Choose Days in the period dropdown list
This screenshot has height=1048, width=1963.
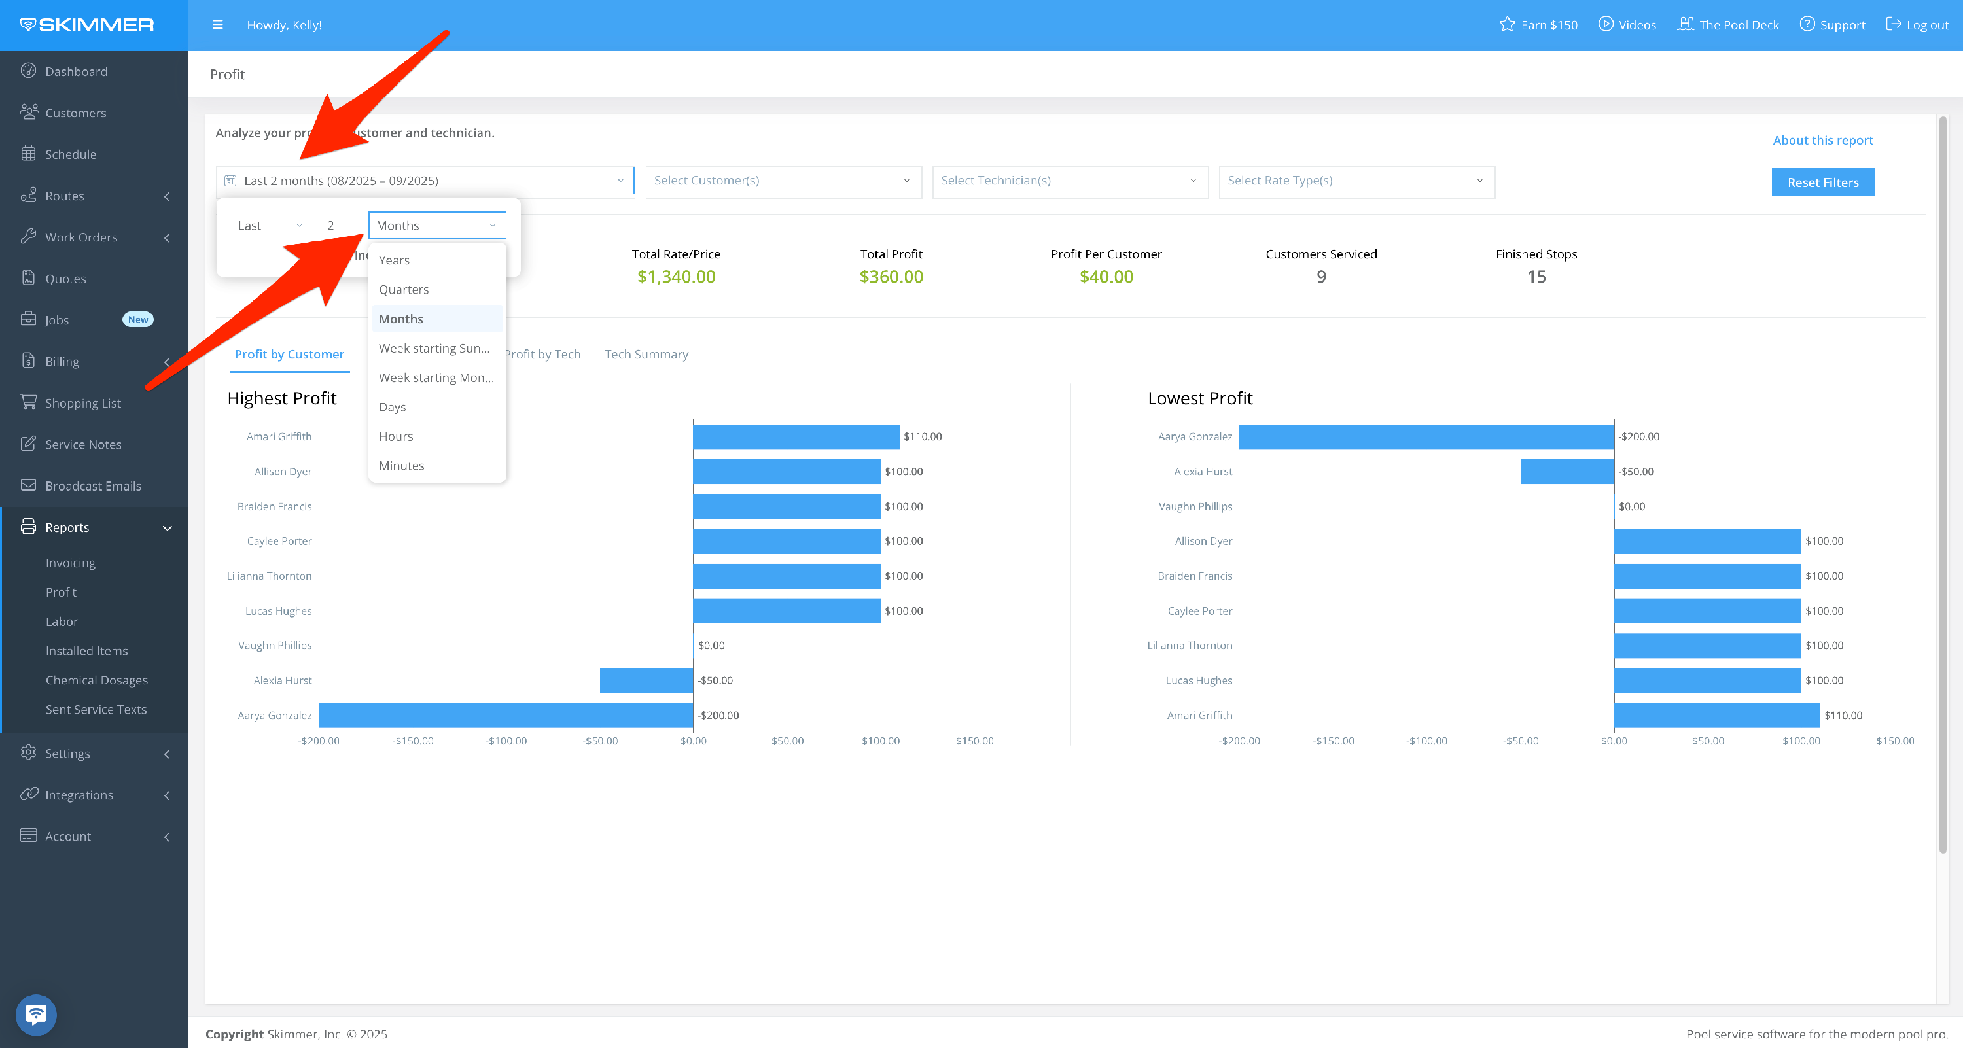(393, 407)
